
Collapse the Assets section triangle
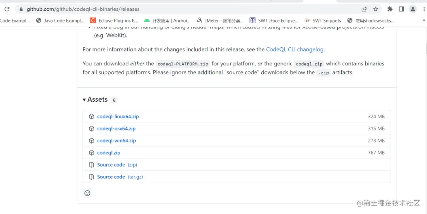85,100
